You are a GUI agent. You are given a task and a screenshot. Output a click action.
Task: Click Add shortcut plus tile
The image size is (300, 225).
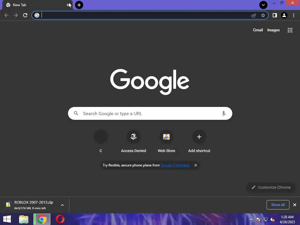click(199, 142)
